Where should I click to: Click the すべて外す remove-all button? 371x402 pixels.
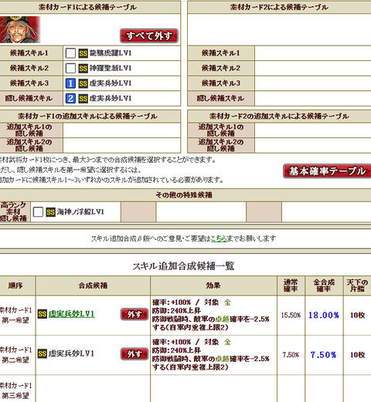pos(149,35)
